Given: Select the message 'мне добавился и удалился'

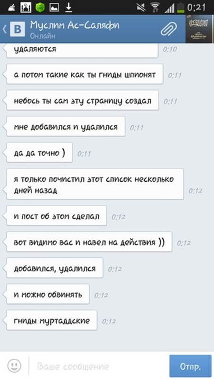Looking at the screenshot, I should (66, 126).
